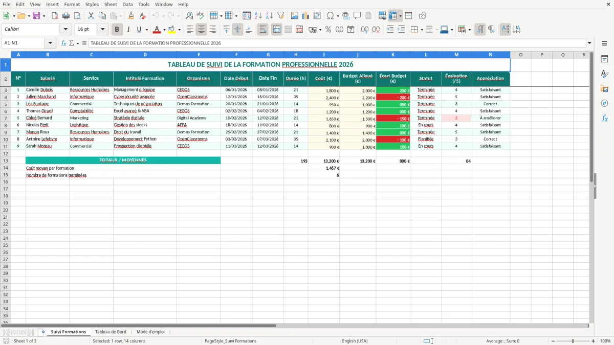Open the File menu
The width and height of the screenshot is (614, 345).
click(7, 4)
